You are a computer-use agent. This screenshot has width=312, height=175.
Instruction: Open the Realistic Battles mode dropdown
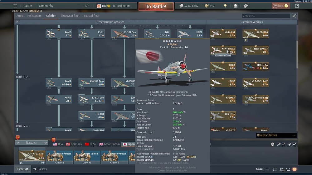(x=276, y=135)
